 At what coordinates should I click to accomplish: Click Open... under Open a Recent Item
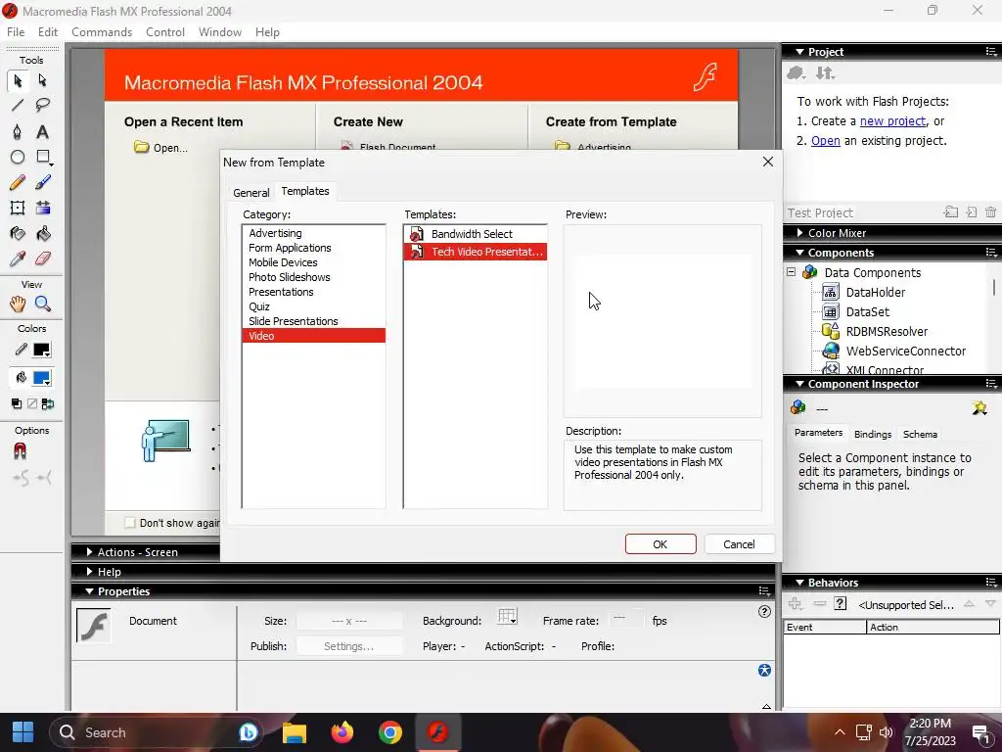pos(161,148)
